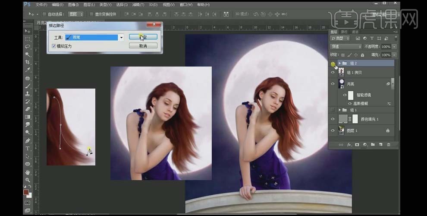427x216 pixels.
Task: Open the 窗口(W) menu
Action: (x=186, y=5)
